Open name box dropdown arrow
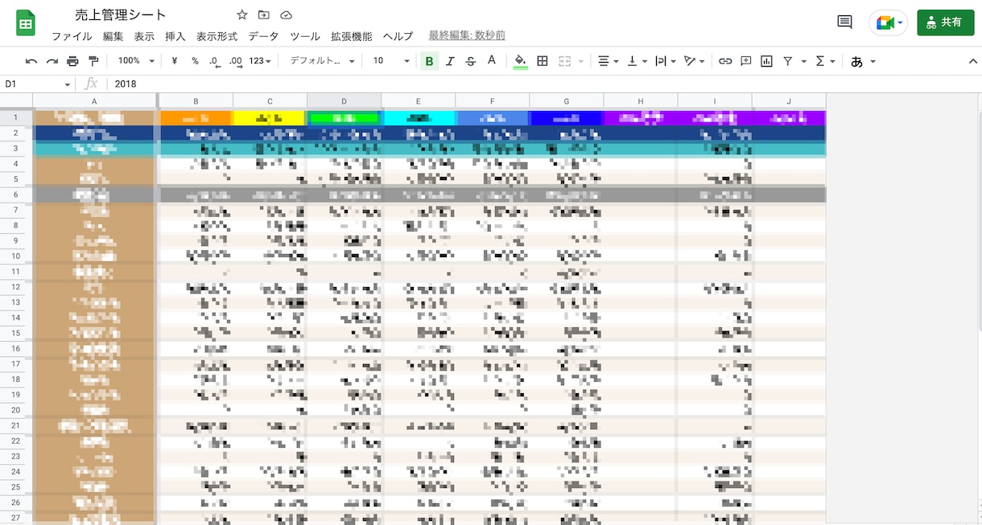This screenshot has height=525, width=982. click(68, 84)
